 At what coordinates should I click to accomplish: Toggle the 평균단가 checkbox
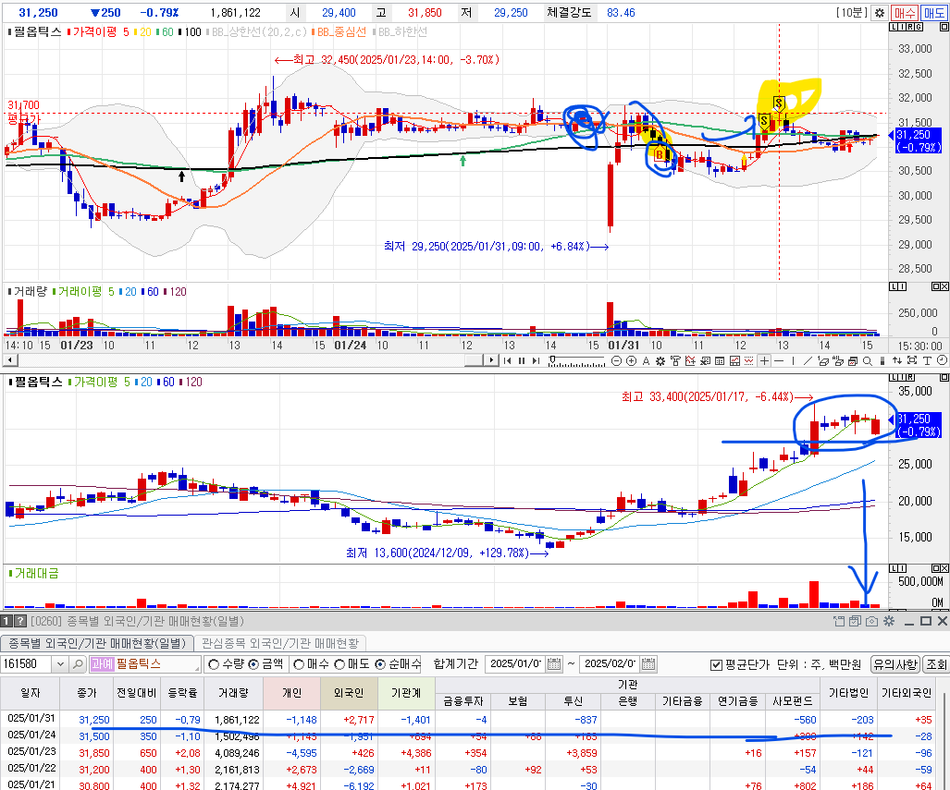click(x=716, y=664)
